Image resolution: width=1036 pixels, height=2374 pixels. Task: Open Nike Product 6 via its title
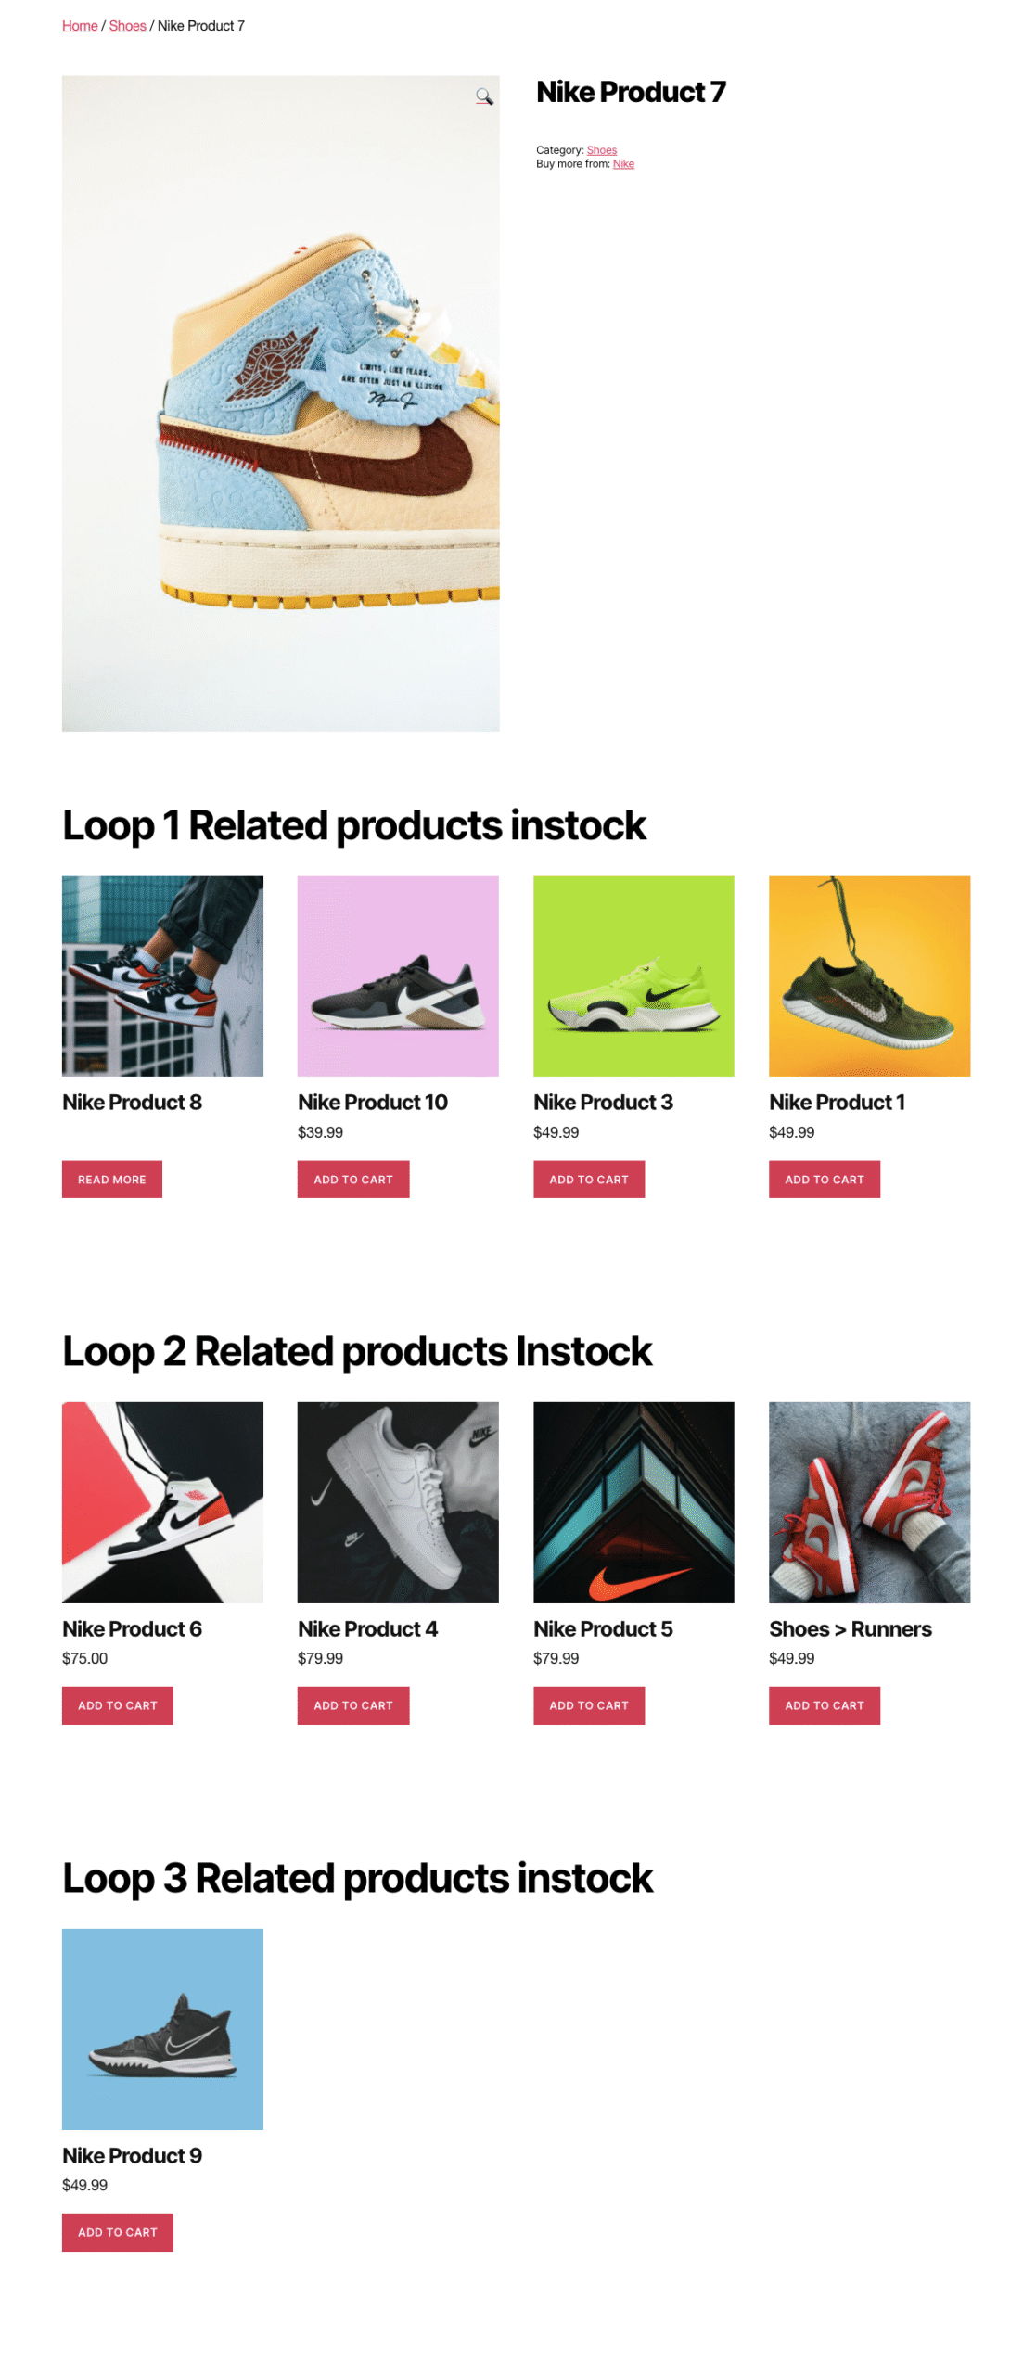pyautogui.click(x=132, y=1628)
